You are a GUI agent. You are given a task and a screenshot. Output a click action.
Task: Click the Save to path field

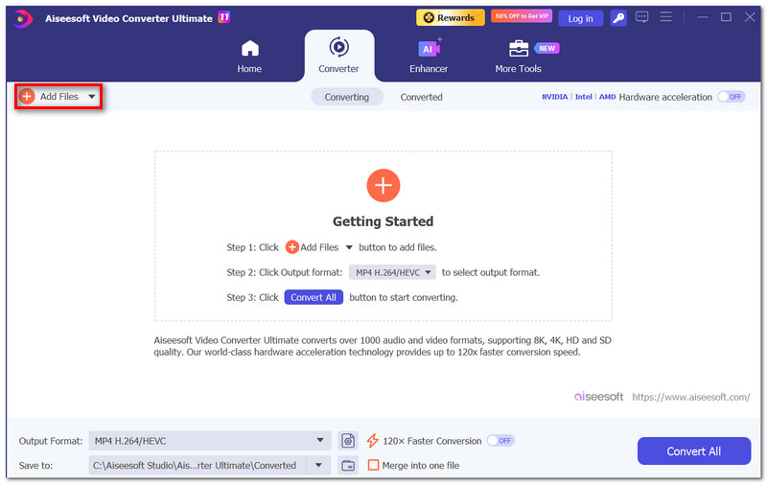198,466
